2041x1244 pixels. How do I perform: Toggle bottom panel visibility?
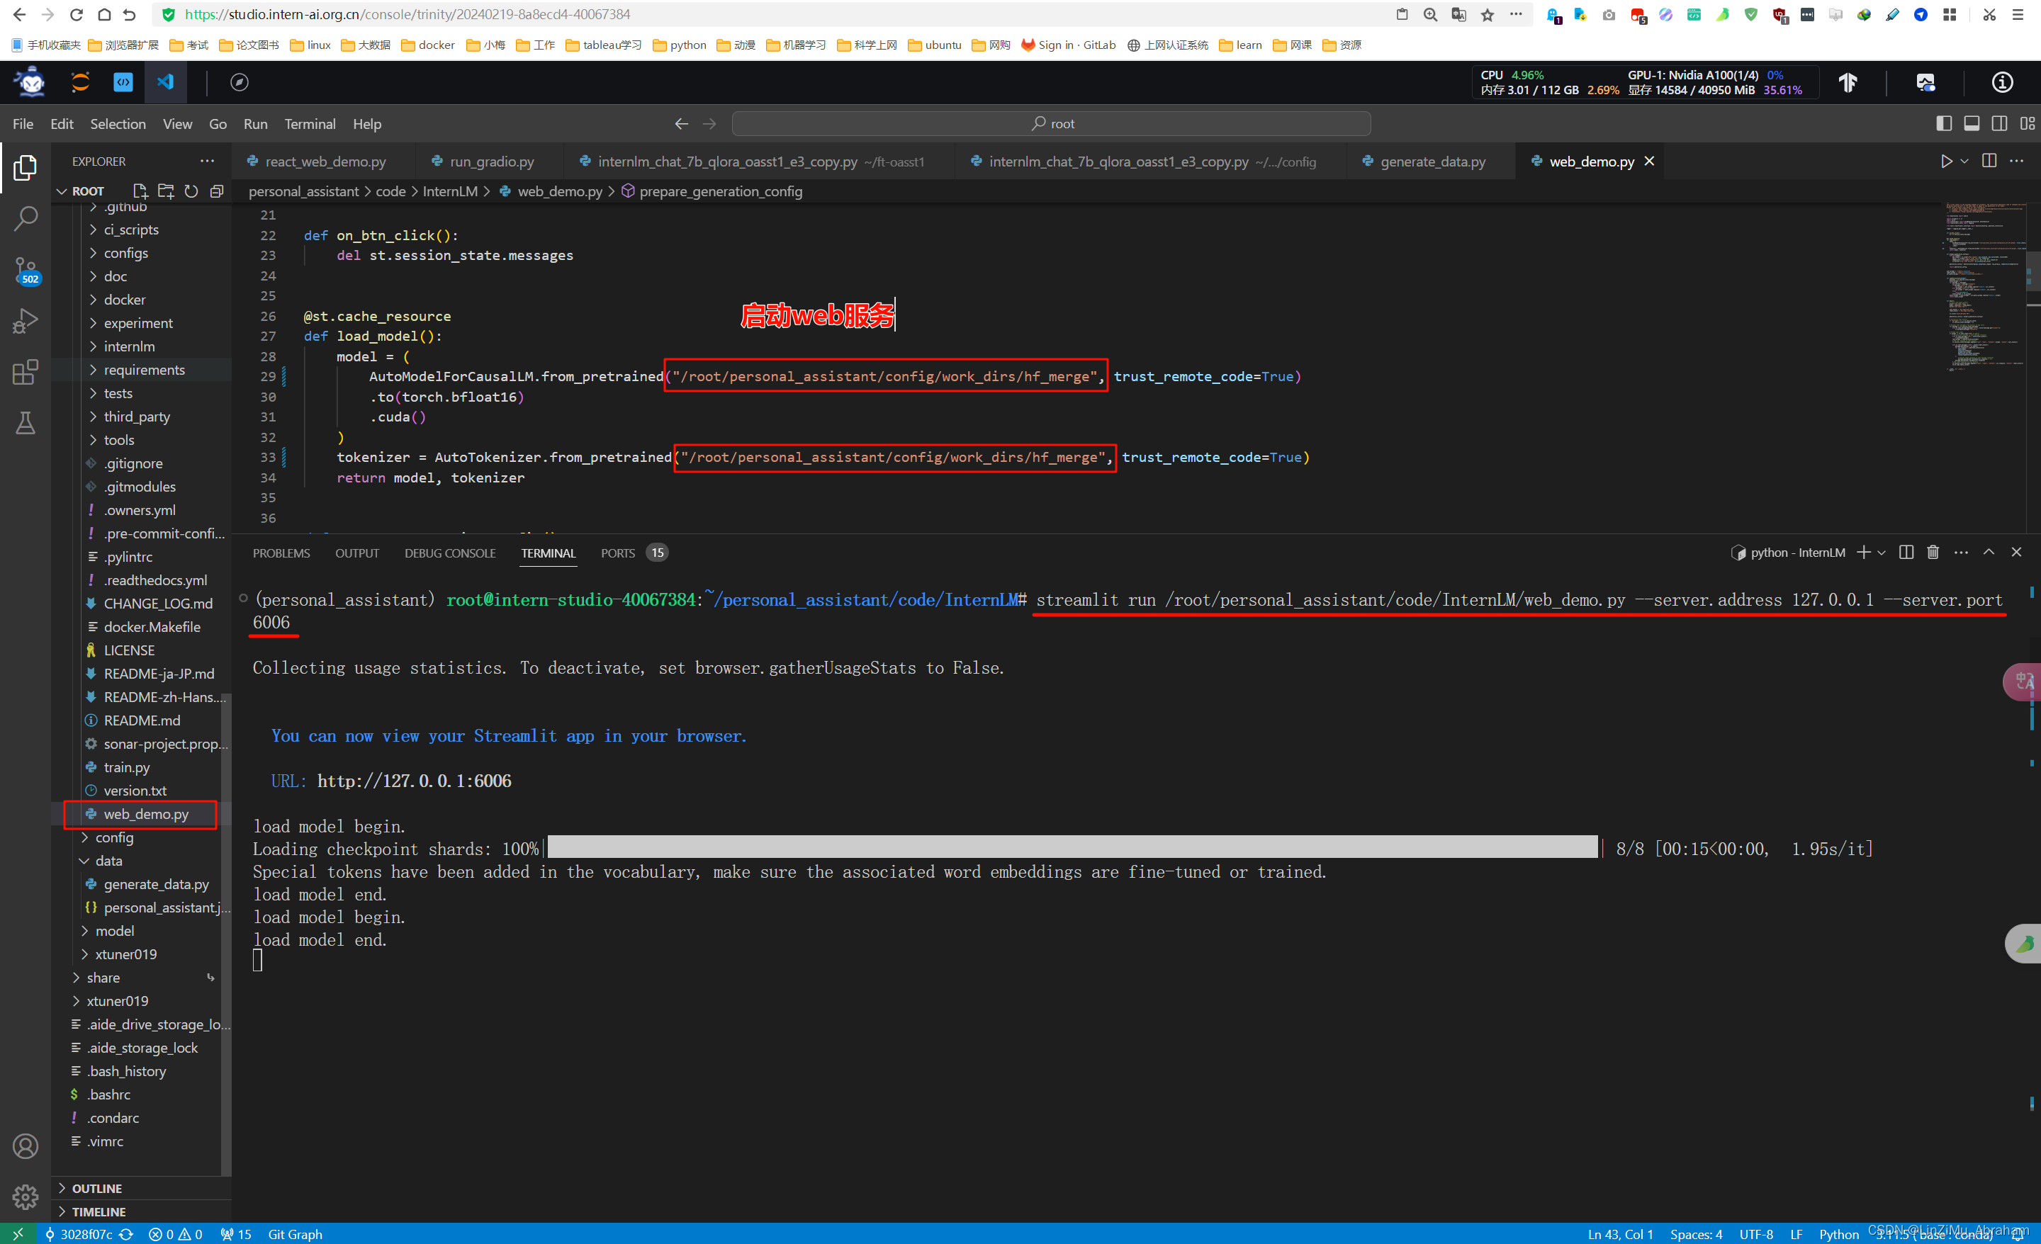(1972, 123)
